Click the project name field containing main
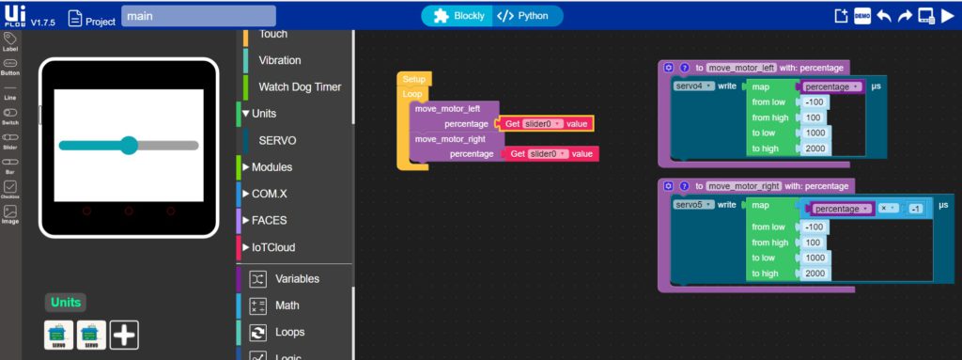 [199, 16]
